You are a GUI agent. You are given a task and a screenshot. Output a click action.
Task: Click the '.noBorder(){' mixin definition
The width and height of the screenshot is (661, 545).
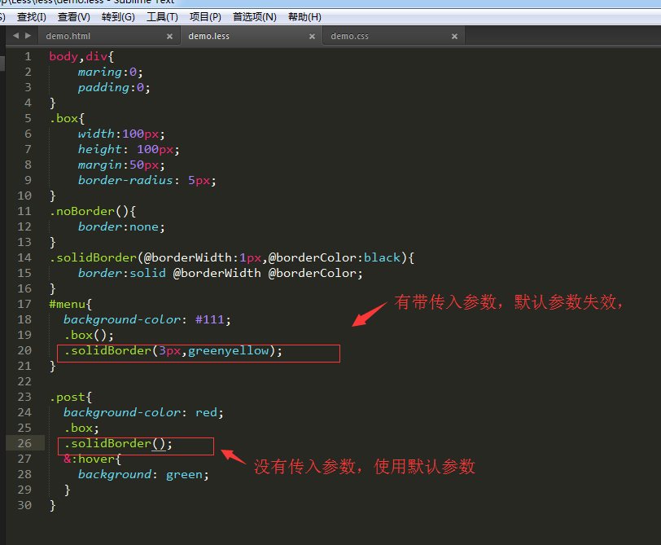[92, 211]
